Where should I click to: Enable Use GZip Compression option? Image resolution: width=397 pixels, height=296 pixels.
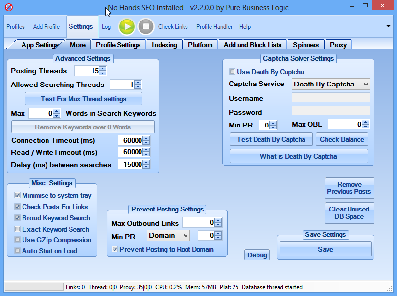click(18, 240)
